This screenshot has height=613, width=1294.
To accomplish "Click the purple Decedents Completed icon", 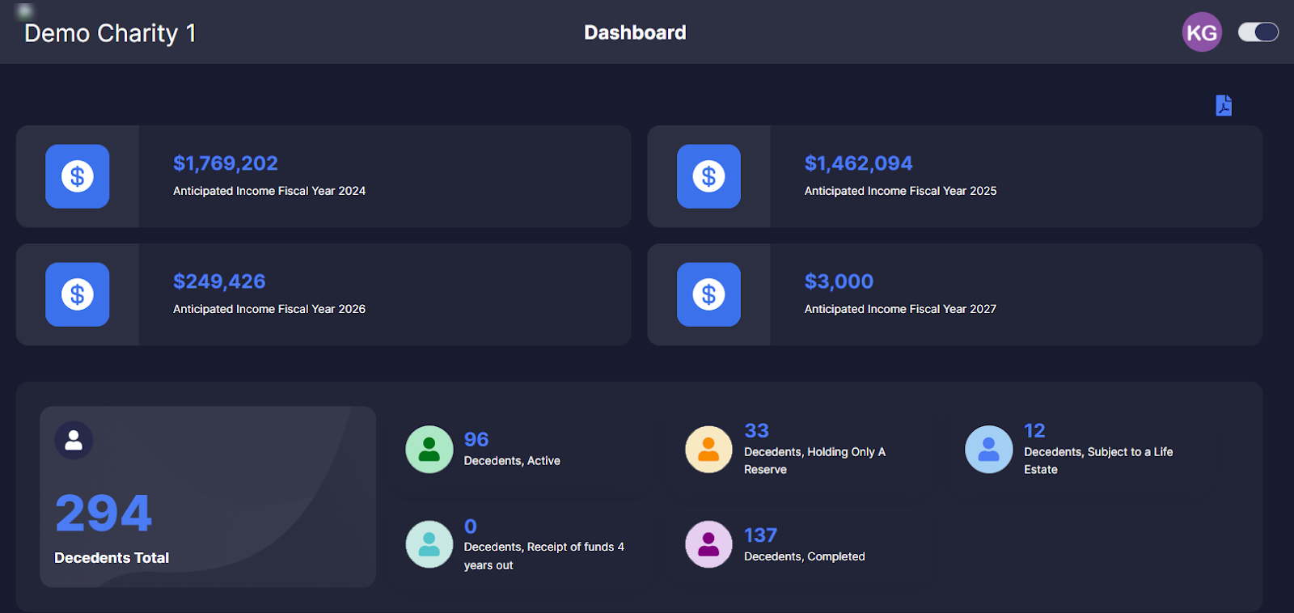I will point(708,544).
